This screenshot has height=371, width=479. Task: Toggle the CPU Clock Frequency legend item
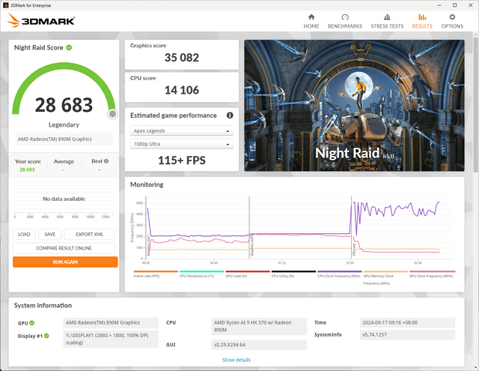(339, 274)
